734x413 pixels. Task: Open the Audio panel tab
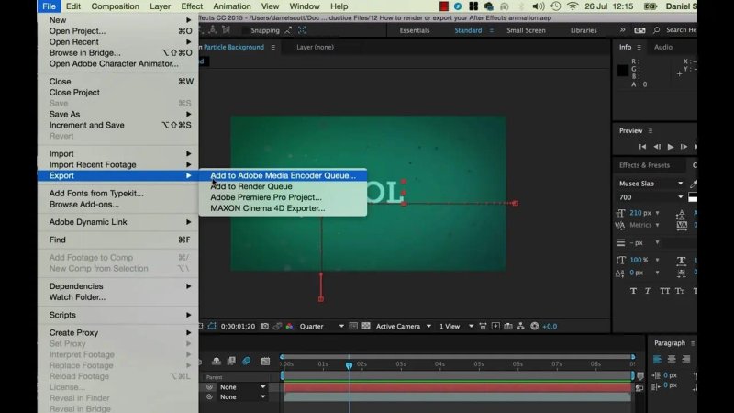(x=662, y=48)
